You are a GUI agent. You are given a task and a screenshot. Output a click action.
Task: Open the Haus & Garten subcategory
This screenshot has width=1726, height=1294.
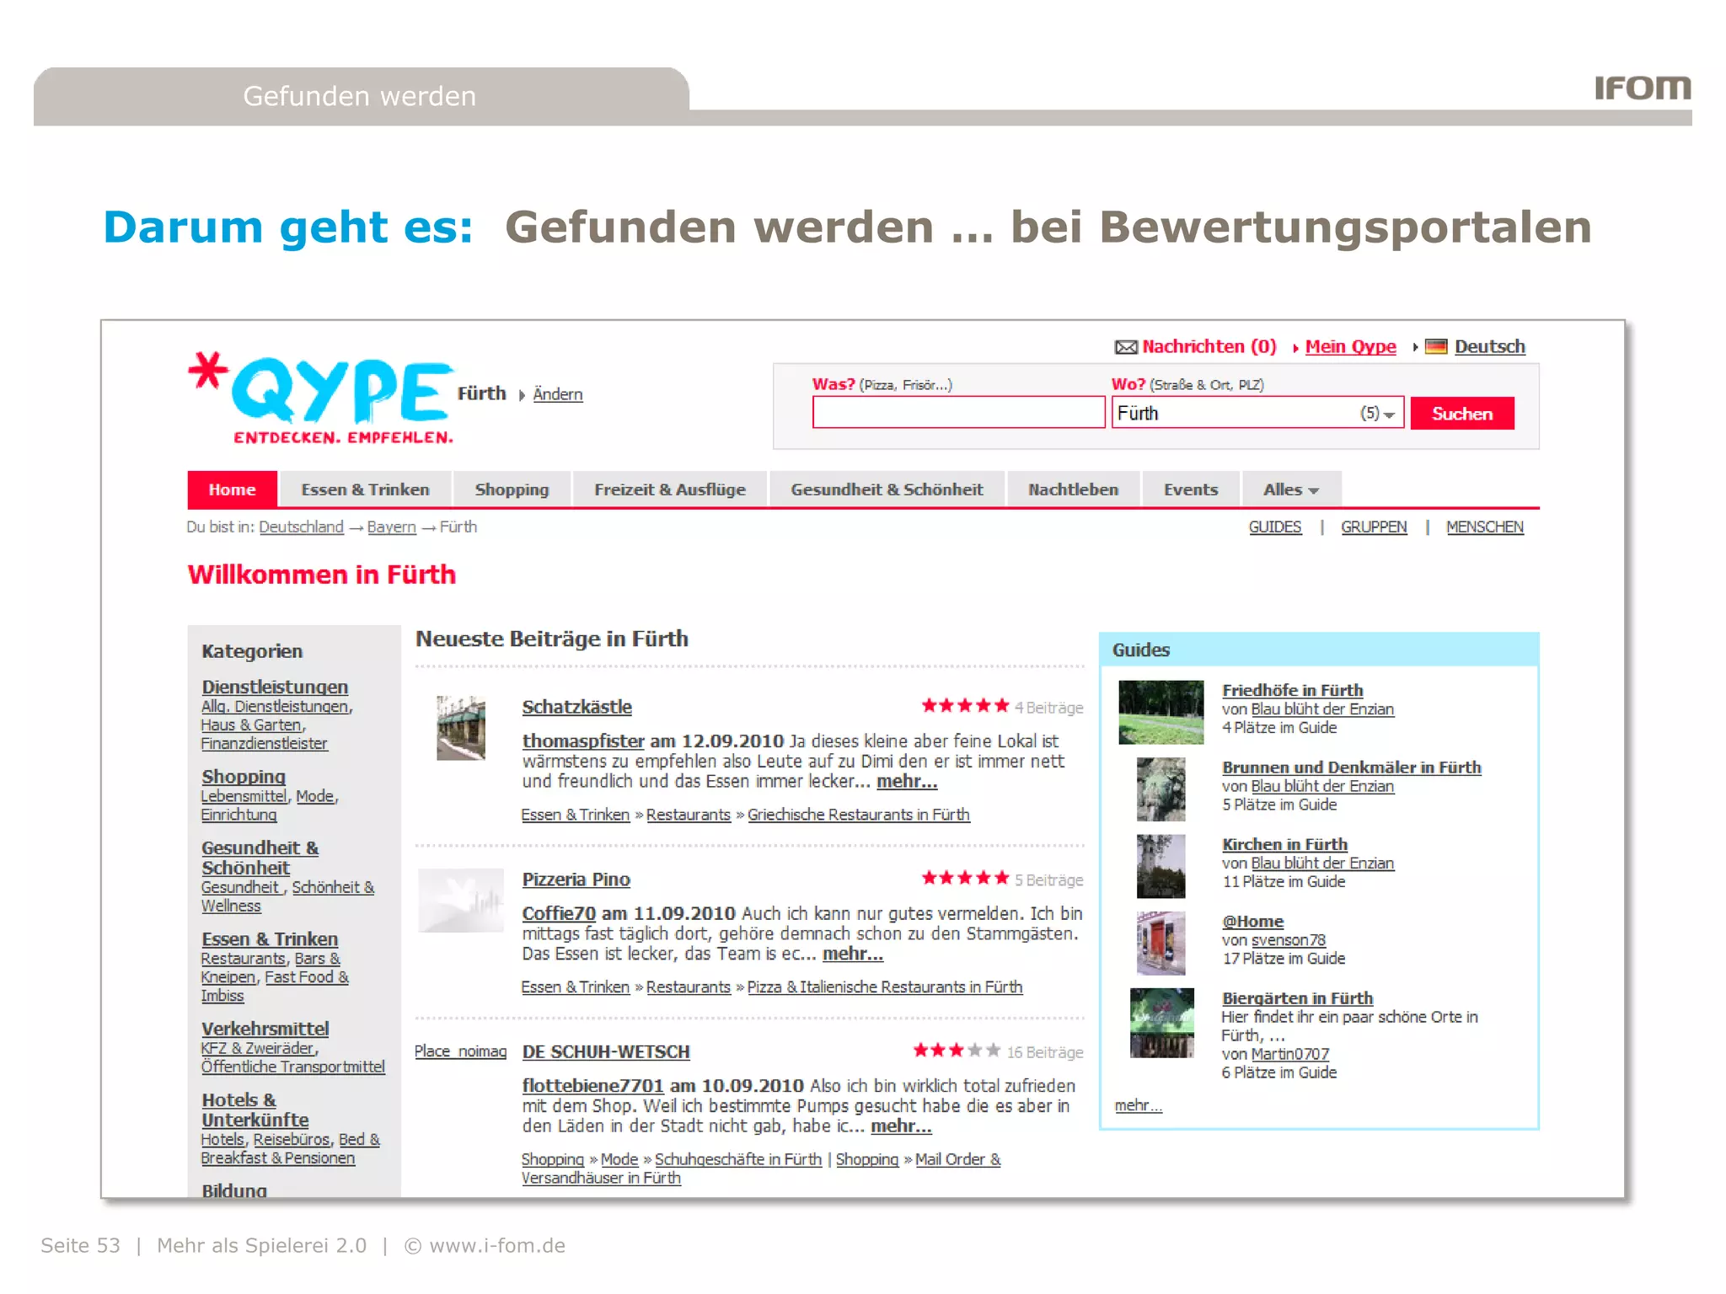tap(251, 725)
